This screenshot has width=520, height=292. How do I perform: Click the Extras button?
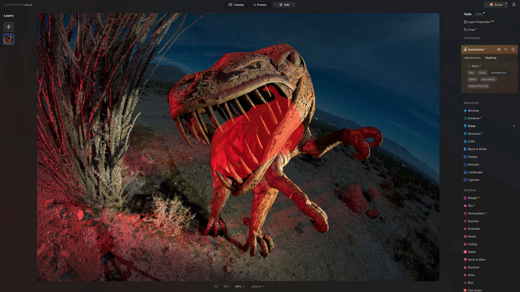pyautogui.click(x=496, y=5)
